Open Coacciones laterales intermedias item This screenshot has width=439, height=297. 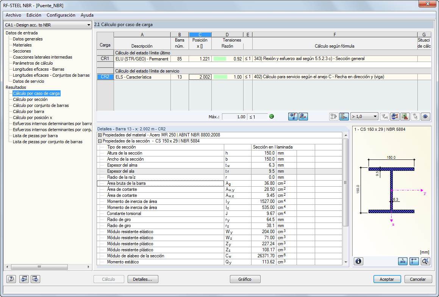point(42,57)
